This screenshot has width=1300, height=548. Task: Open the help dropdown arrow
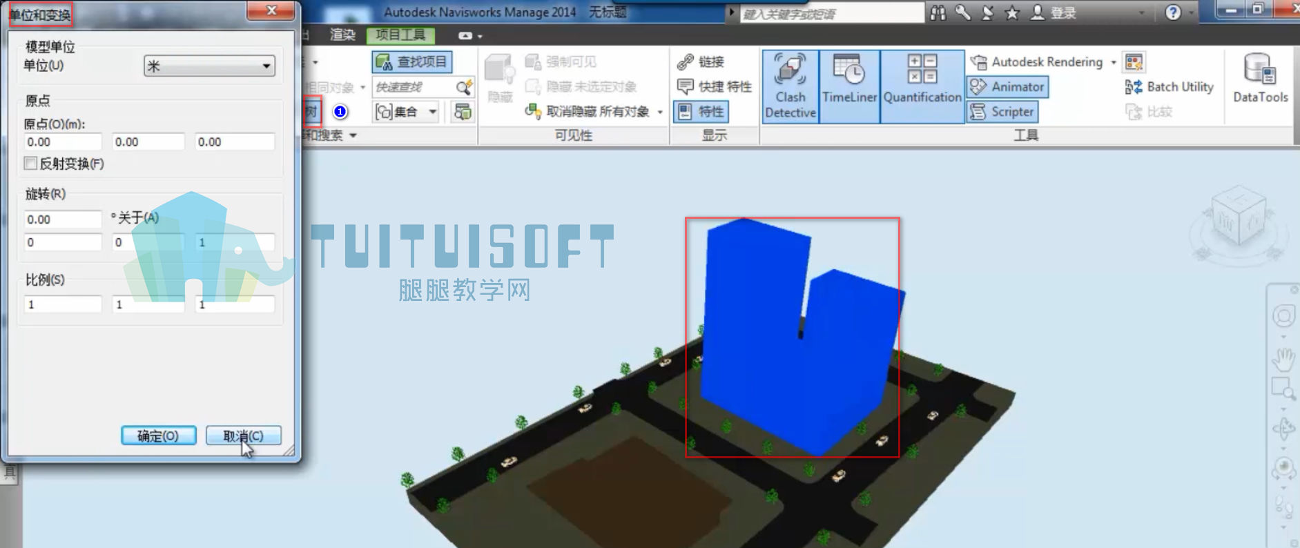1191,12
